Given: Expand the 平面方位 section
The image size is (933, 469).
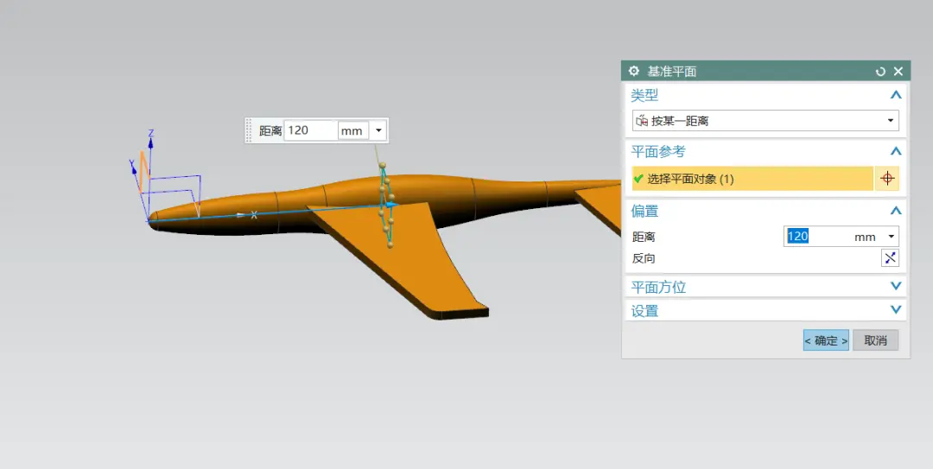Looking at the screenshot, I should [896, 286].
